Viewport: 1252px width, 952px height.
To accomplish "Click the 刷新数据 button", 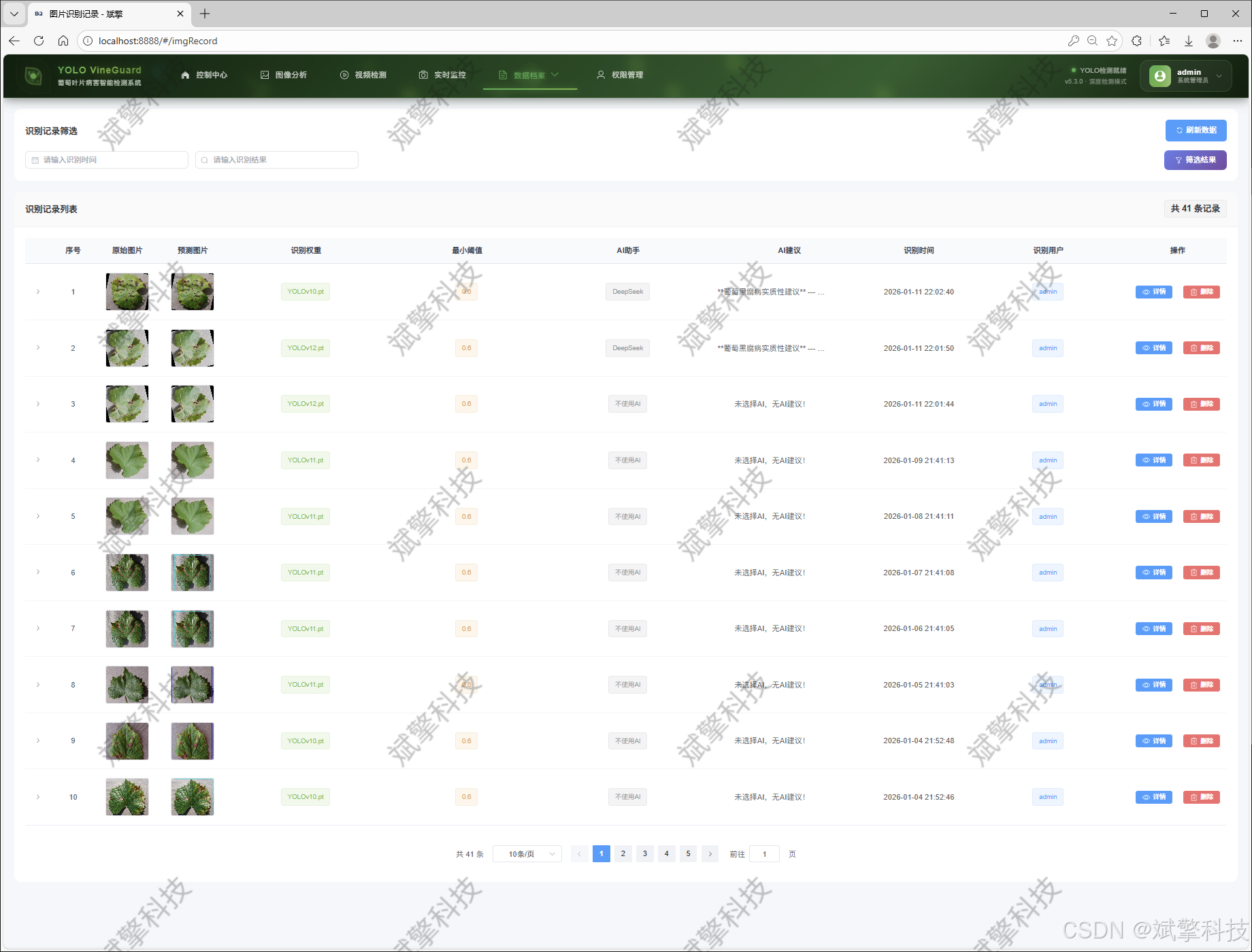I will click(1196, 130).
